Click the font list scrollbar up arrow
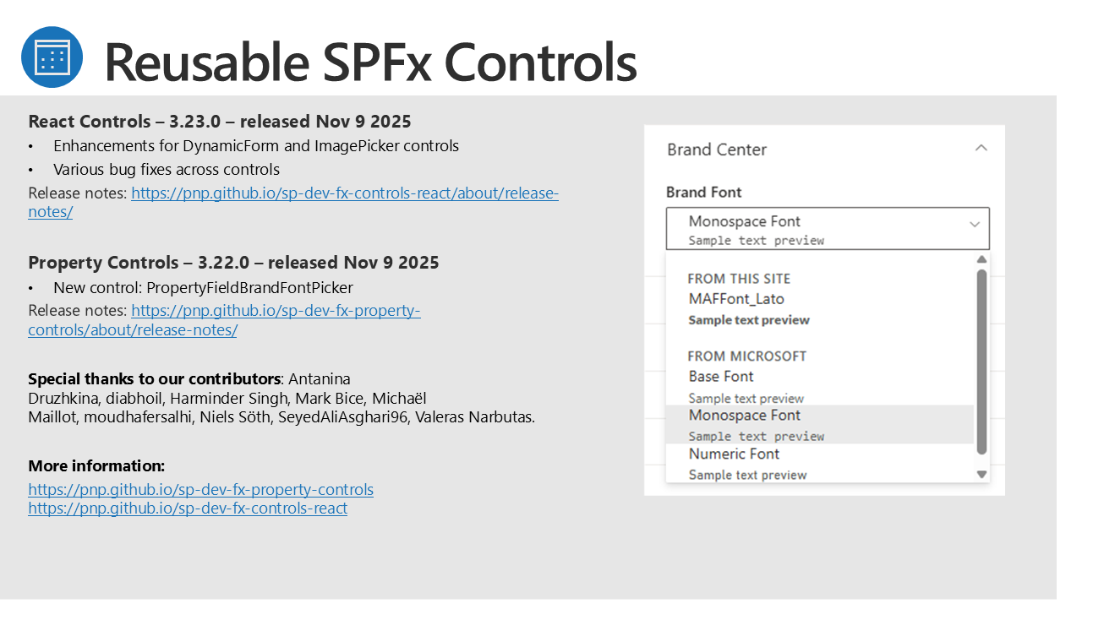This screenshot has height=620, width=1104. (x=981, y=260)
